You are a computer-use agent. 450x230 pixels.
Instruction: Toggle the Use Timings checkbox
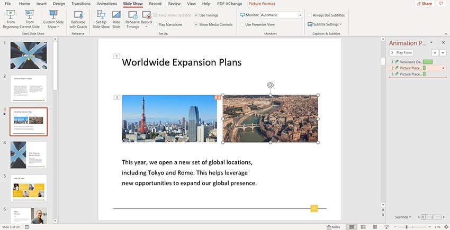196,15
